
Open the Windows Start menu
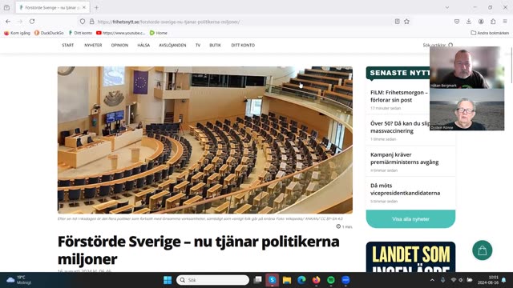[168, 280]
